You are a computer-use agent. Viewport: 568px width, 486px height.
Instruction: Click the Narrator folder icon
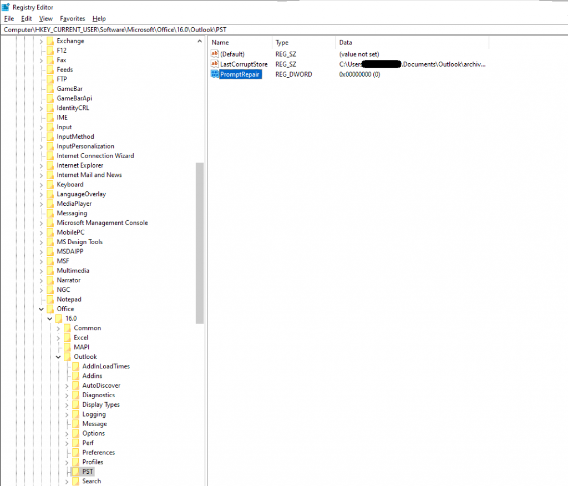tap(50, 280)
